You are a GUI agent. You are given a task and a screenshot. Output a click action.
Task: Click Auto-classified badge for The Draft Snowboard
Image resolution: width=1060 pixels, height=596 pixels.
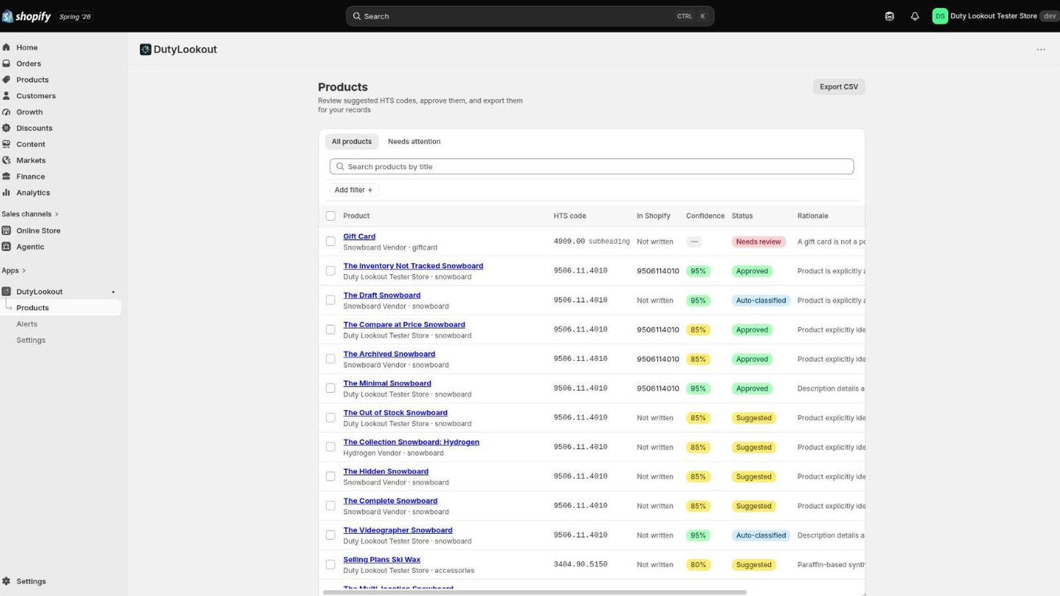(761, 300)
